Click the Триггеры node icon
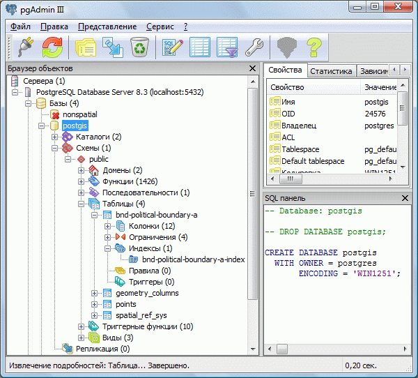The image size is (418, 378). (120, 282)
